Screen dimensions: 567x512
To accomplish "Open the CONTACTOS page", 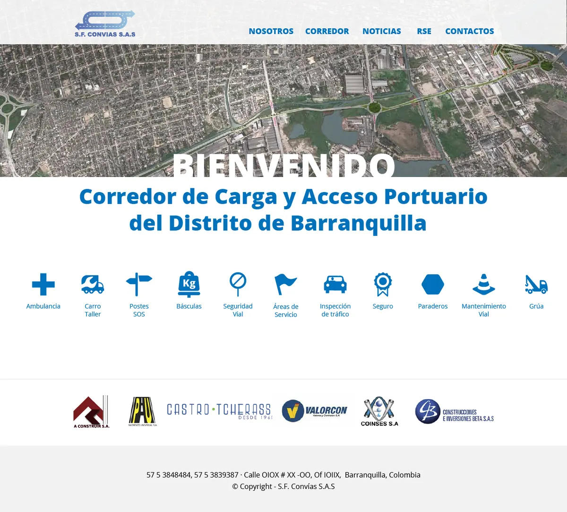I will point(470,31).
